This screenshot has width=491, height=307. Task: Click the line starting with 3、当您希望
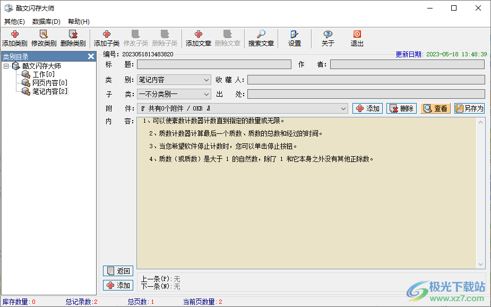223,146
